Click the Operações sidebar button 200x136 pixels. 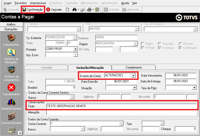point(11,29)
